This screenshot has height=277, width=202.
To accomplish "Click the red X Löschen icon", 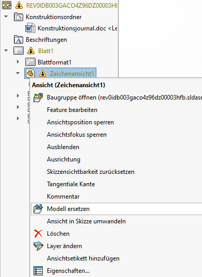I will pos(38,234).
